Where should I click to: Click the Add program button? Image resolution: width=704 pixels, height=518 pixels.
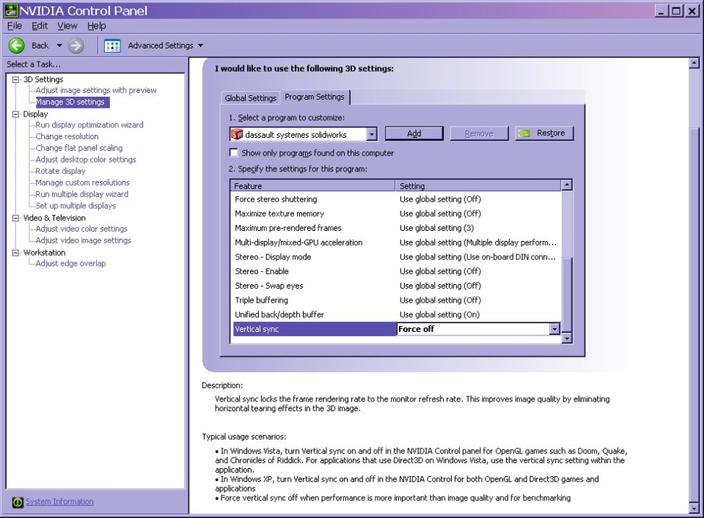pyautogui.click(x=414, y=133)
